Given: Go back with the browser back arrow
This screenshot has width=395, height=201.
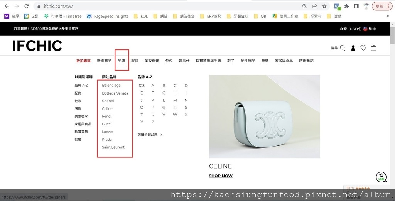Looking at the screenshot, I should click(x=7, y=6).
